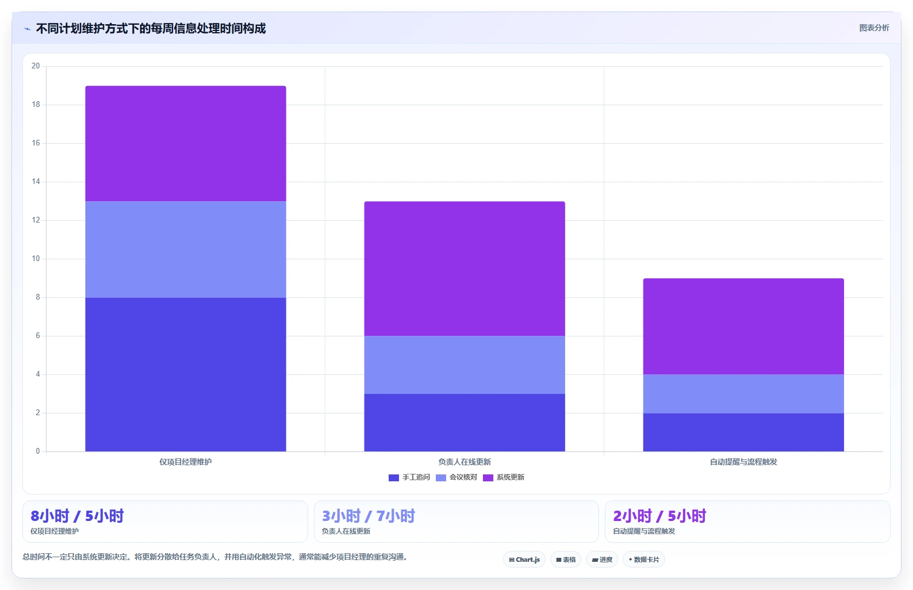The image size is (913, 590).
Task: Click the 8小时 / 5小时 stat value
Action: (x=77, y=516)
